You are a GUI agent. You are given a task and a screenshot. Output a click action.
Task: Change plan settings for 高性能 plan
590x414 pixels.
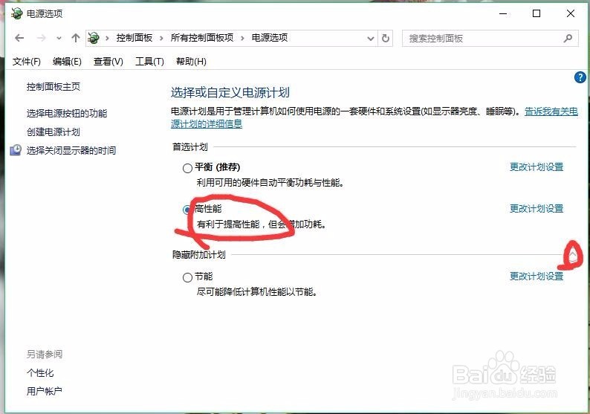(536, 209)
